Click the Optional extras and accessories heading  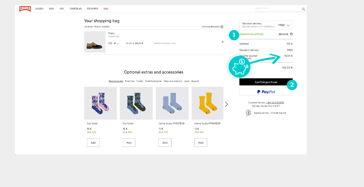click(154, 72)
